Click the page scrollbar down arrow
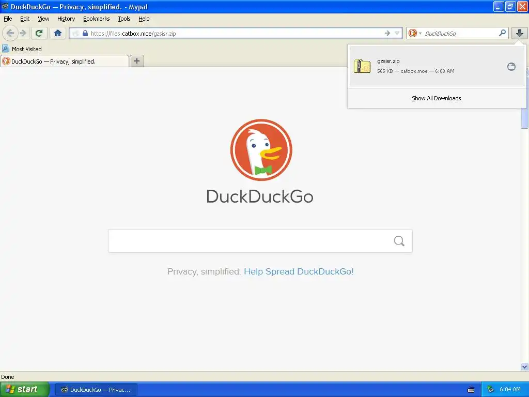529x397 pixels. tap(525, 367)
